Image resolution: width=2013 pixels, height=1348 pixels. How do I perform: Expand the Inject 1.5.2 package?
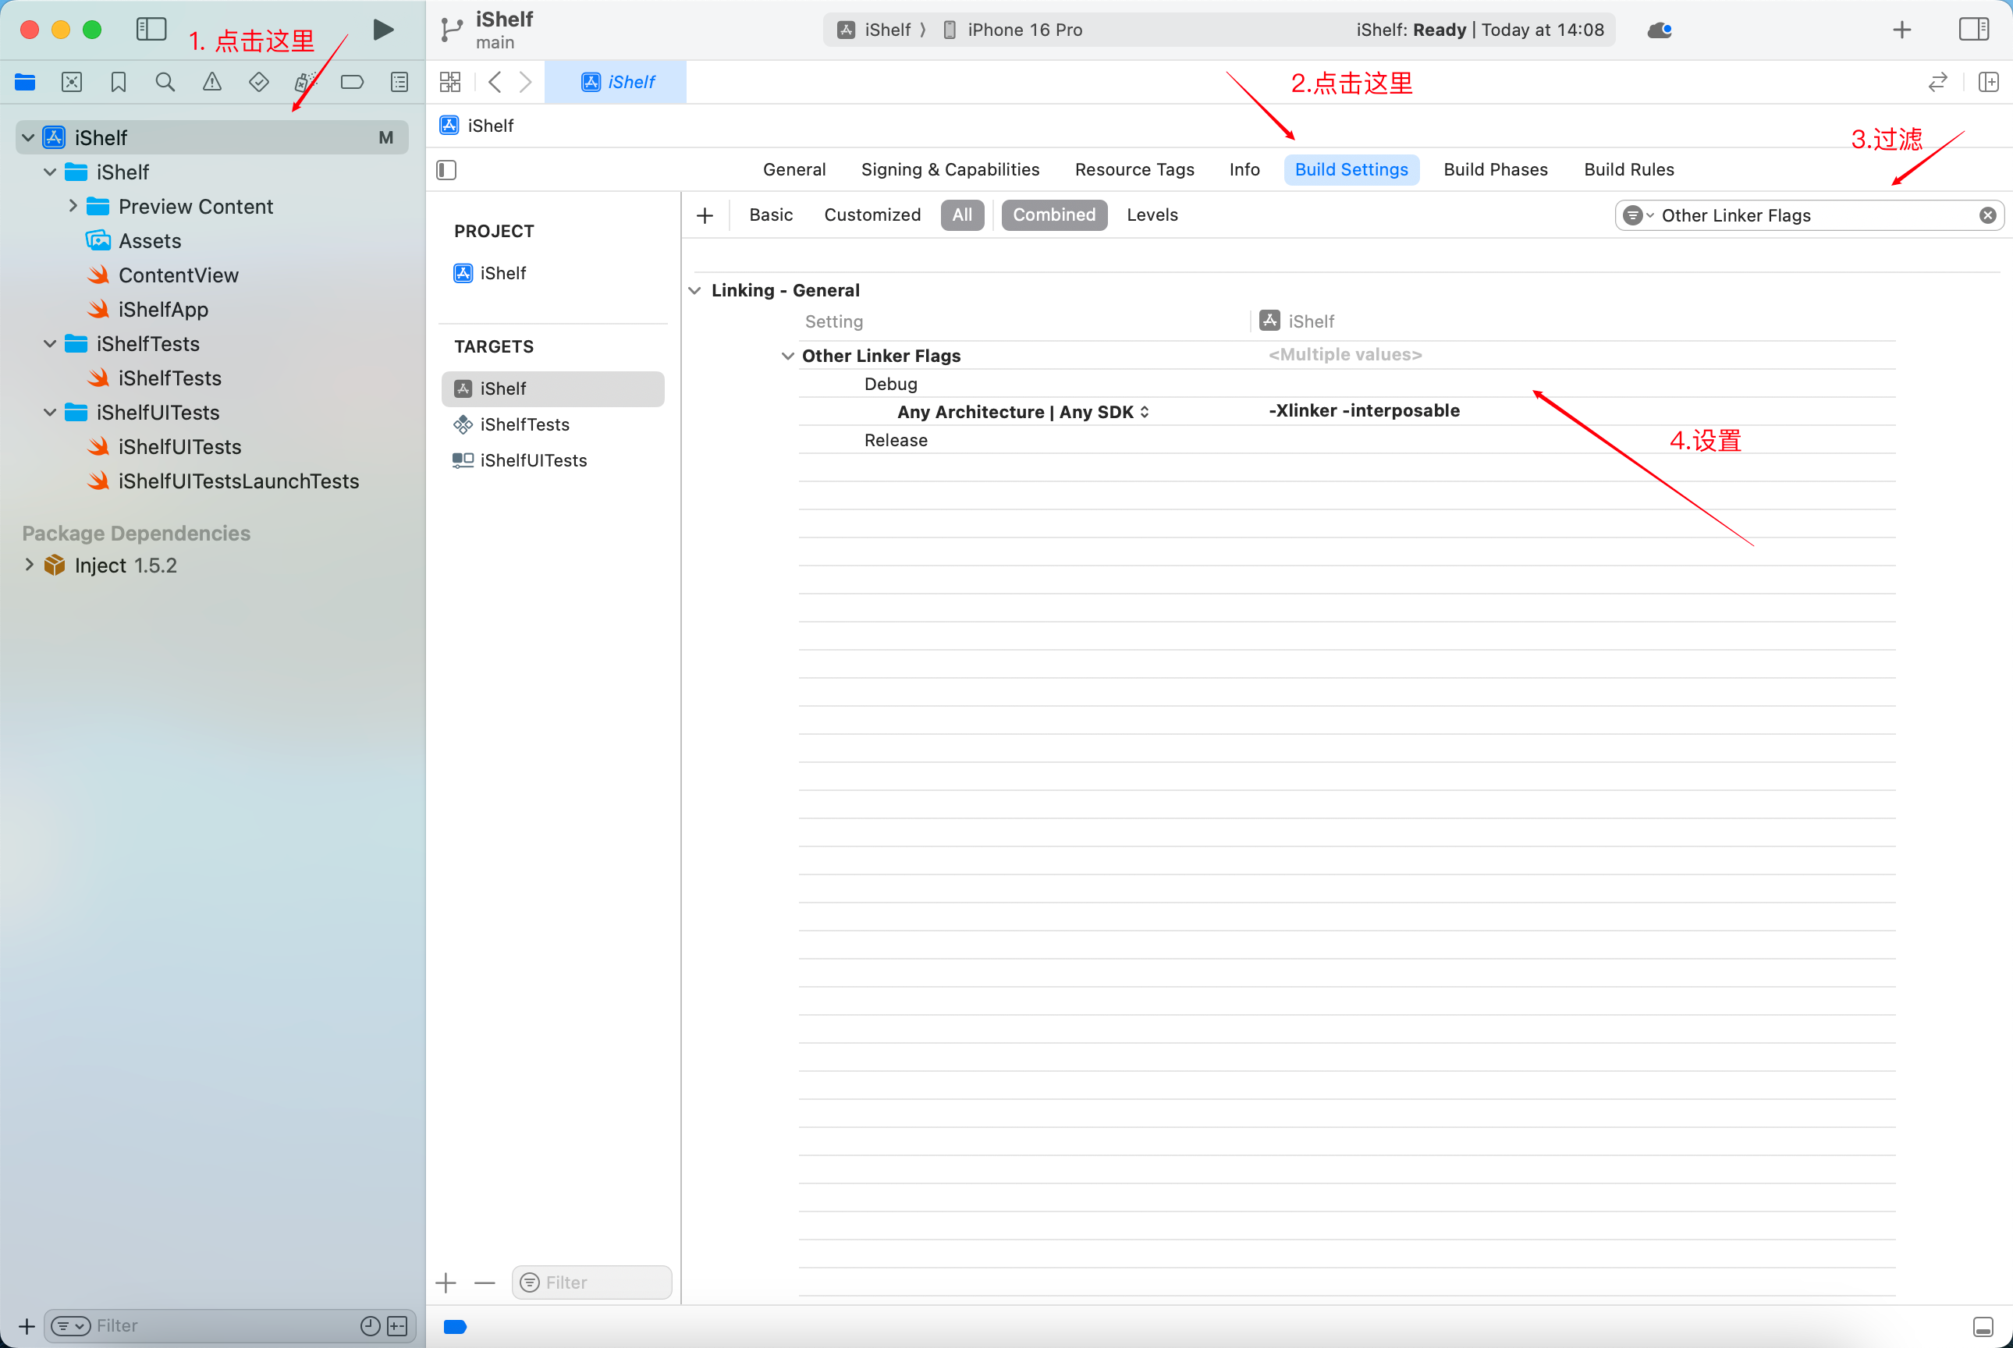[x=29, y=565]
